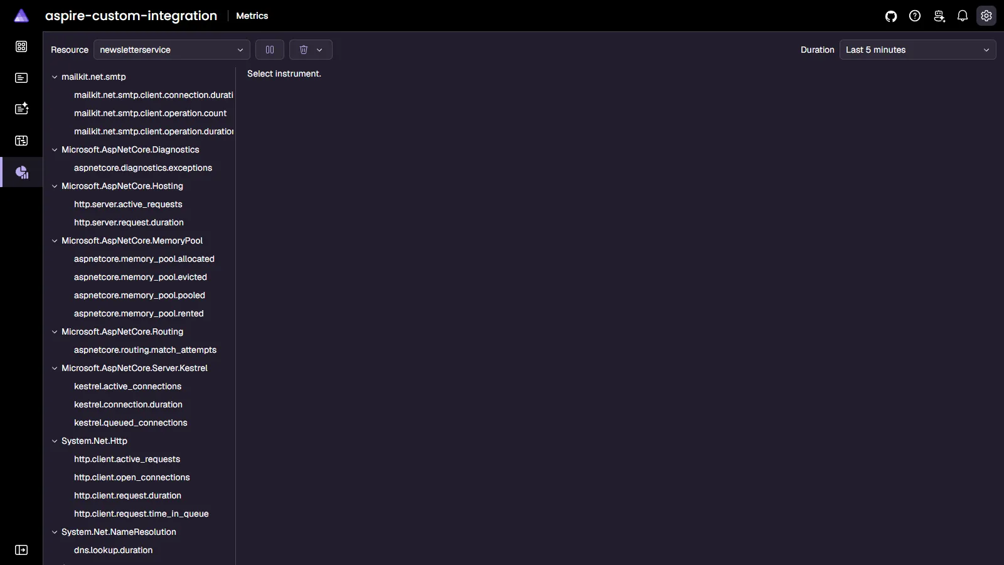Click the Resource label
Image resolution: width=1004 pixels, height=565 pixels.
click(x=70, y=50)
